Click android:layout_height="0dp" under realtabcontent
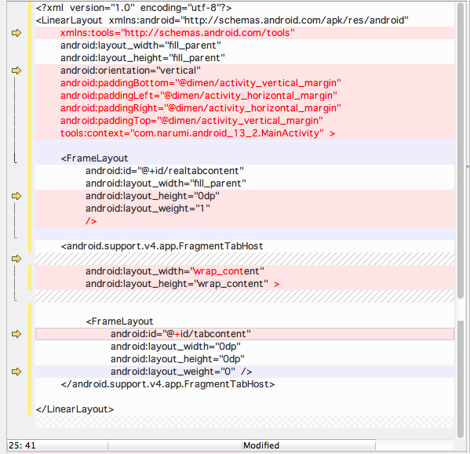The width and height of the screenshot is (470, 454). tap(152, 196)
